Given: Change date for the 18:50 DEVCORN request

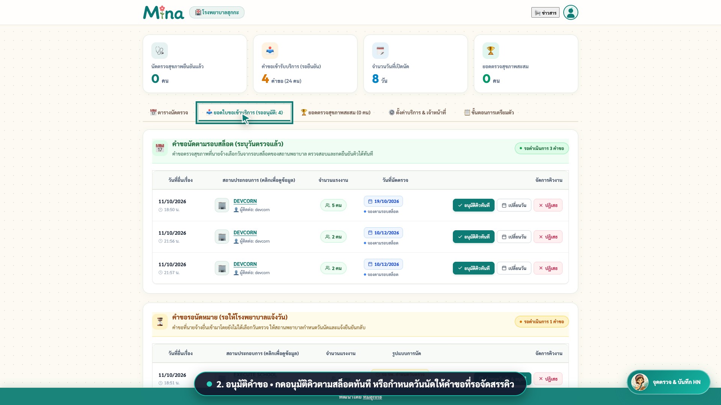Looking at the screenshot, I should click(x=514, y=205).
